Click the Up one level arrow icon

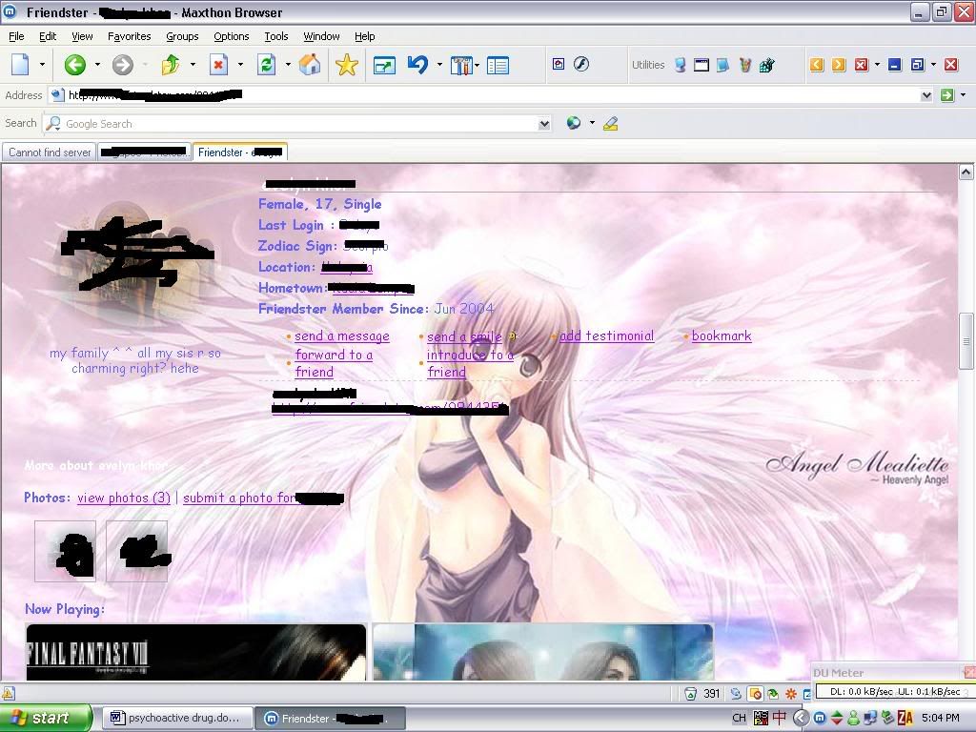(x=171, y=64)
